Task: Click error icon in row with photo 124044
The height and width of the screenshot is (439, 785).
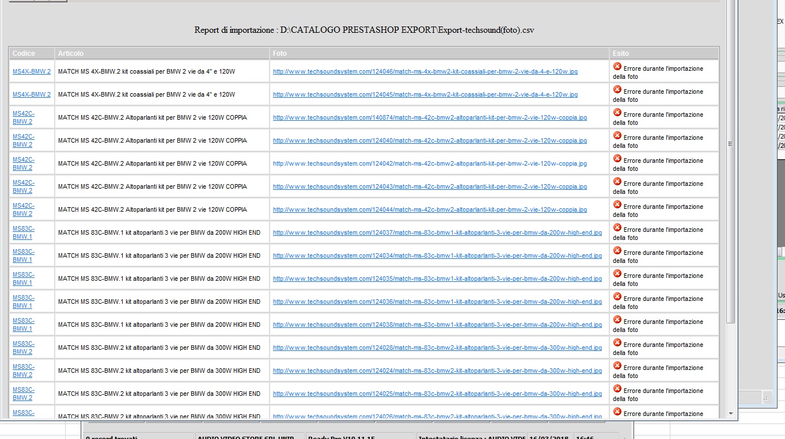Action: tap(617, 205)
